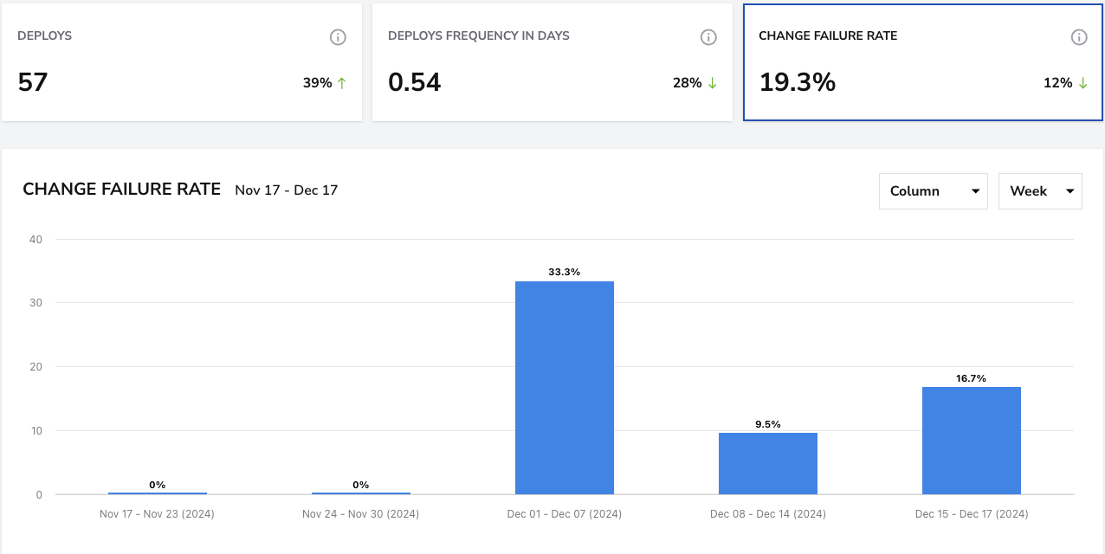The width and height of the screenshot is (1105, 554).
Task: Select the Deploys Frequency in Days card
Action: [x=552, y=62]
